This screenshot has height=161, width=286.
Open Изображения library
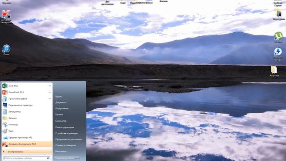62,108
